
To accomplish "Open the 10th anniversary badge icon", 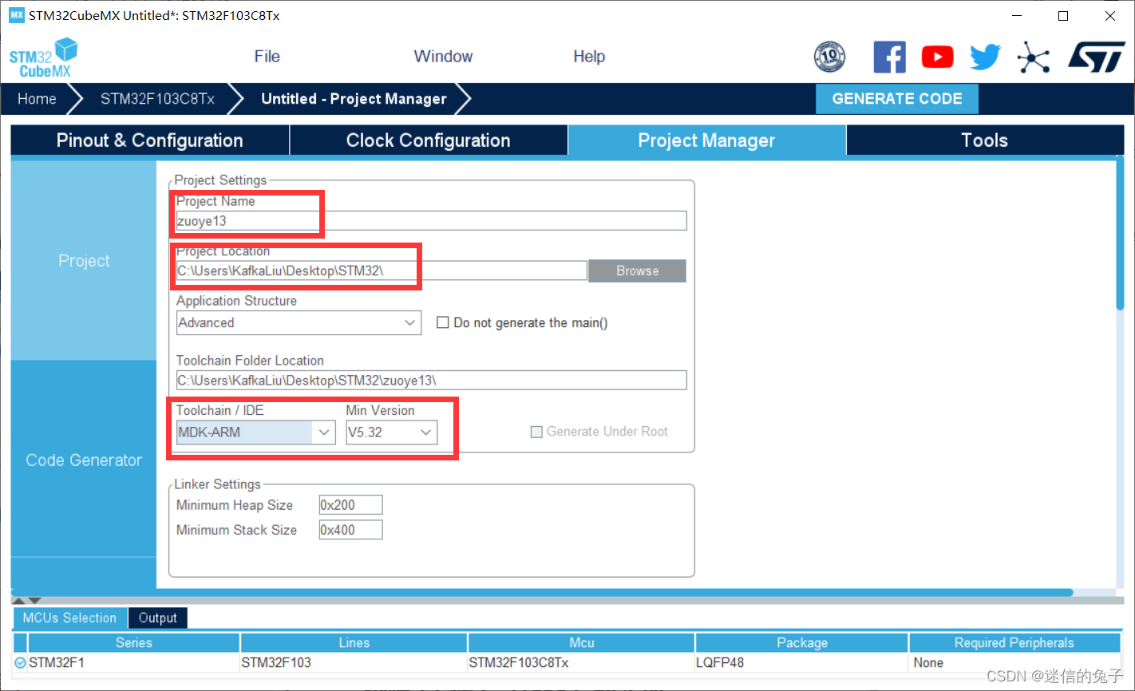I will tap(829, 57).
